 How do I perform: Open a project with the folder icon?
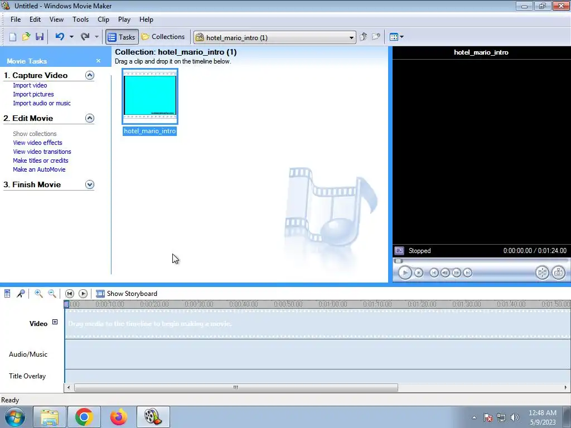tap(26, 37)
